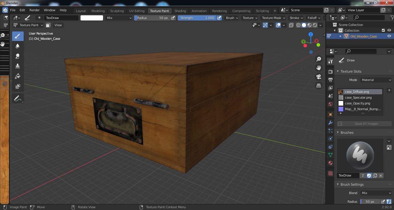Switch perspective/orthographic with grid icon

pyautogui.click(x=319, y=86)
